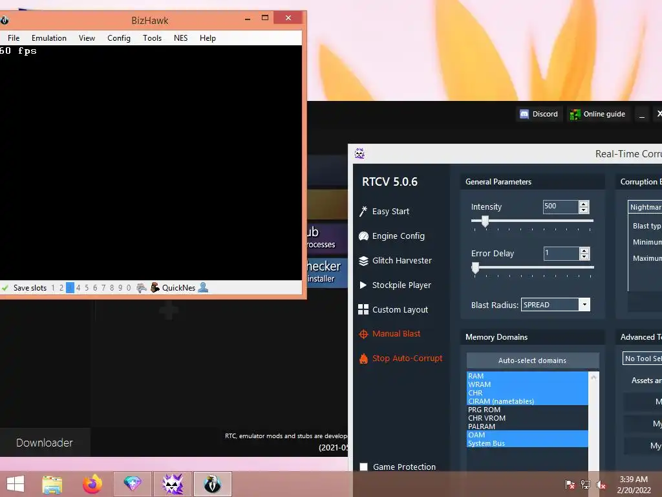Click the BizHawk status bar controller icon
662x497 pixels.
[142, 288]
